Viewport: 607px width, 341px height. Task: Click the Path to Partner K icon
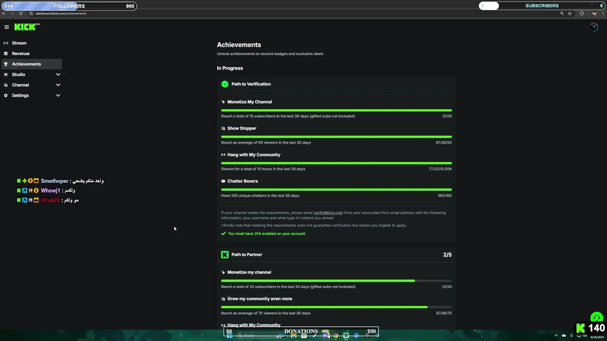point(225,254)
